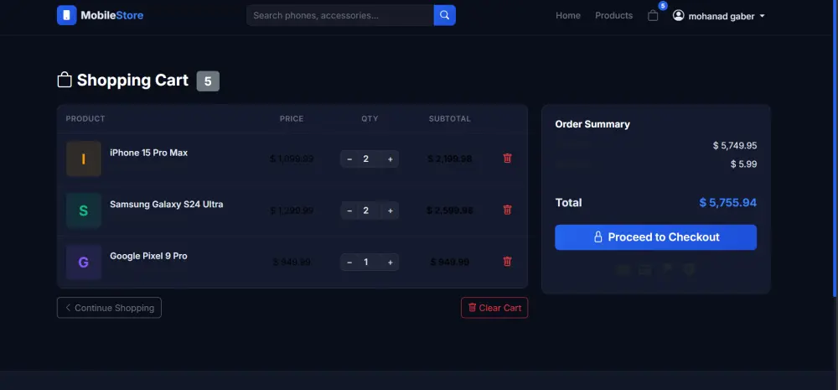Click the iPhone 15 Pro Max thumbnail
The width and height of the screenshot is (838, 390).
(83, 159)
